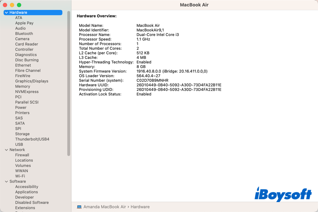The image size is (318, 212).
Task: Open Firewall network info
Action: (22, 155)
